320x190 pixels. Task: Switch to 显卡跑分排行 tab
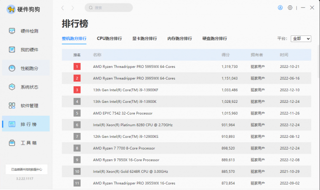(x=144, y=38)
